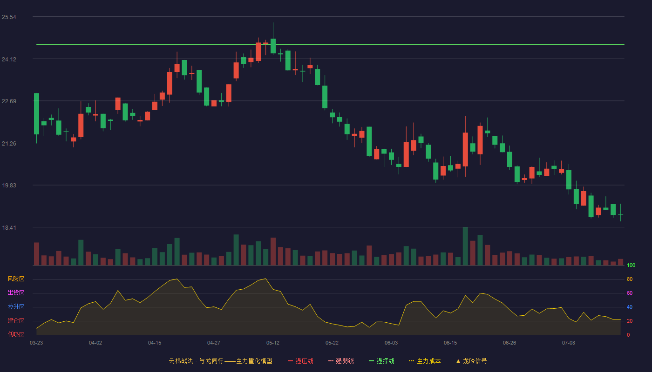Toggle the 强压线 legend item
This screenshot has width=652, height=372.
click(300, 361)
